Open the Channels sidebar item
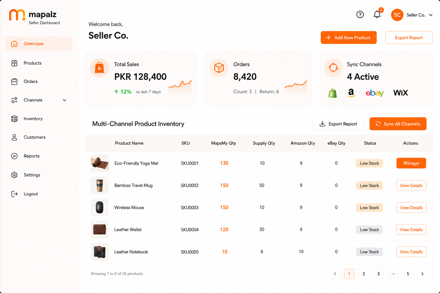 tap(39, 100)
